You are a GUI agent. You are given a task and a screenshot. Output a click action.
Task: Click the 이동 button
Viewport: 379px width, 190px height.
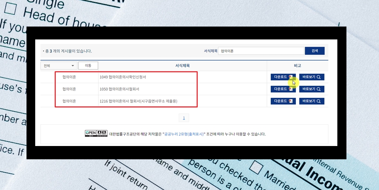[x=88, y=66]
